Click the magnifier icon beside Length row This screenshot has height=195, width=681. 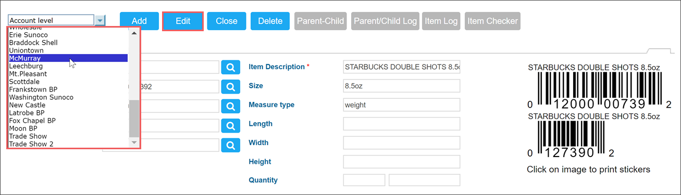tap(230, 125)
